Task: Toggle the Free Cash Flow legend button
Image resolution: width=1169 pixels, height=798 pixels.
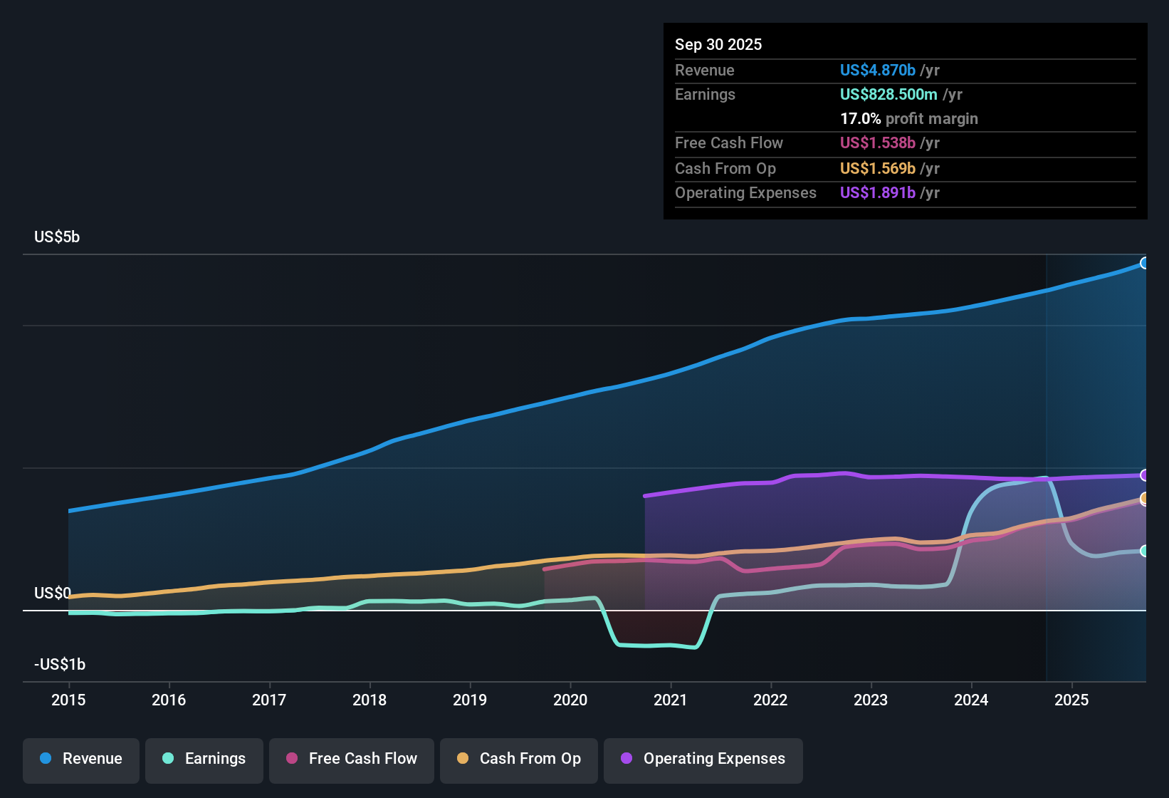Action: 352,761
